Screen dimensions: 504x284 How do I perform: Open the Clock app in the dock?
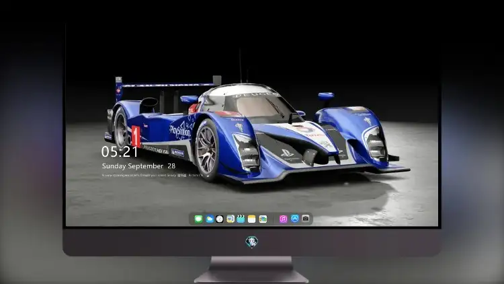(x=220, y=219)
